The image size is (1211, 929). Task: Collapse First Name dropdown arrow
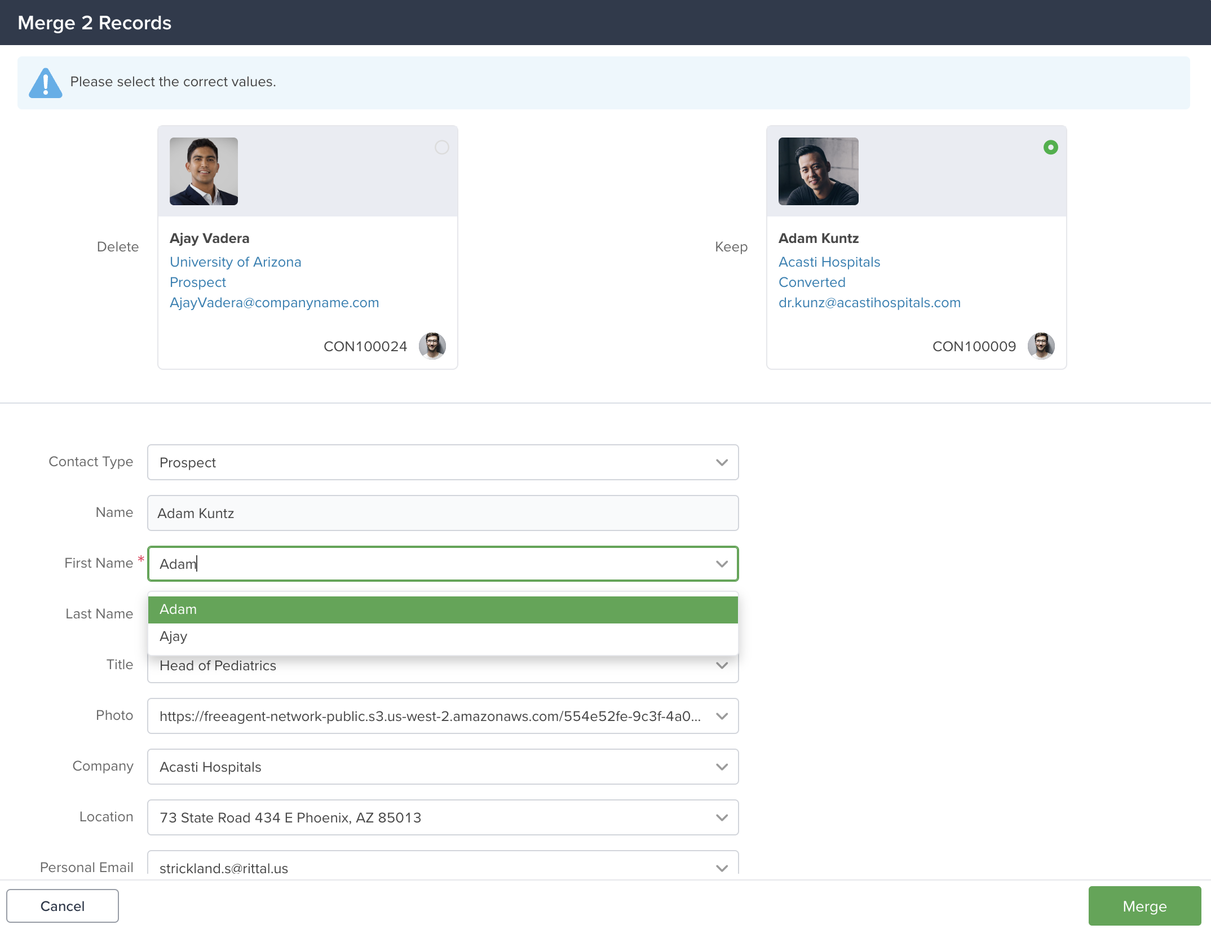[722, 564]
